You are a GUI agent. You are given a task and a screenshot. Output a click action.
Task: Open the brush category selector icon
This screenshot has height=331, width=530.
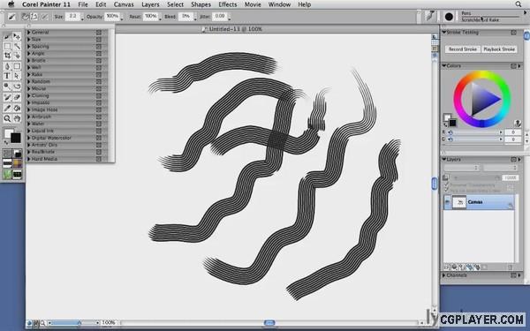(x=430, y=16)
